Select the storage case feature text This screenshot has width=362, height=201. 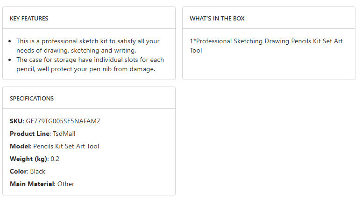click(x=90, y=64)
